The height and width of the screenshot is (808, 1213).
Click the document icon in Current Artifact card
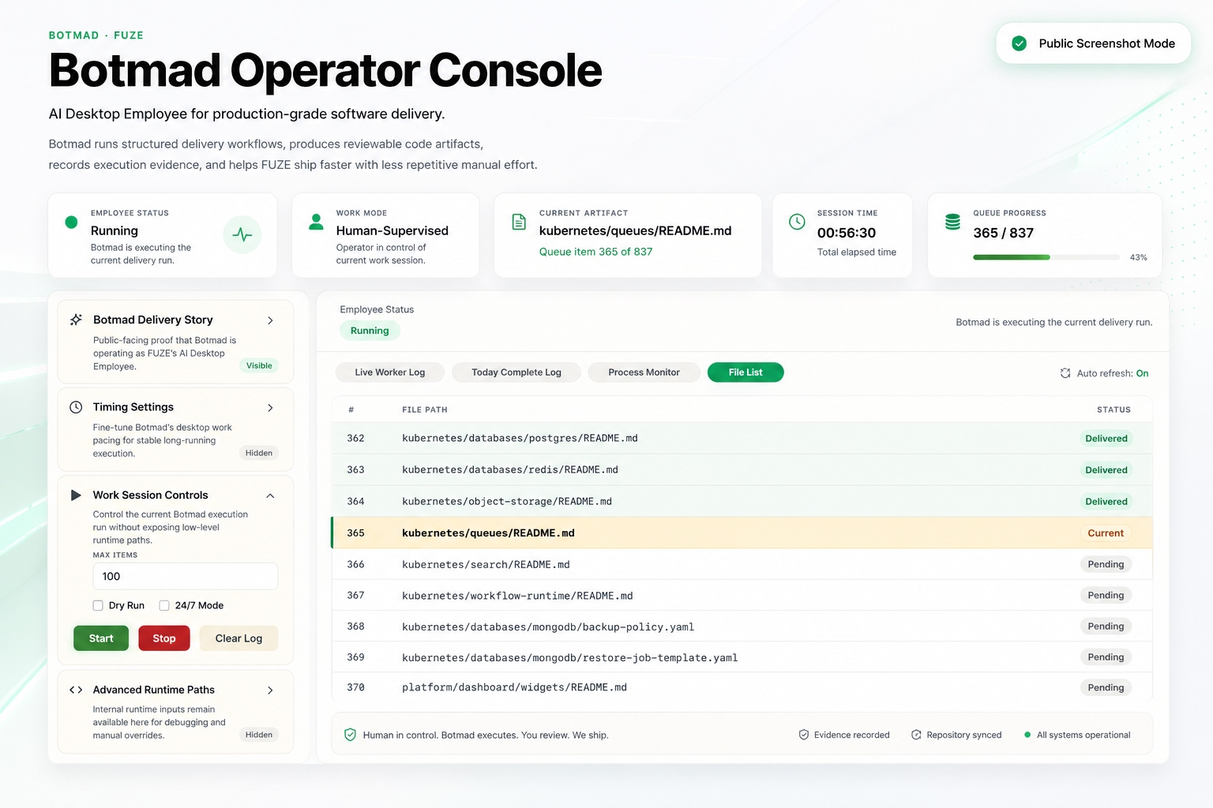(519, 222)
